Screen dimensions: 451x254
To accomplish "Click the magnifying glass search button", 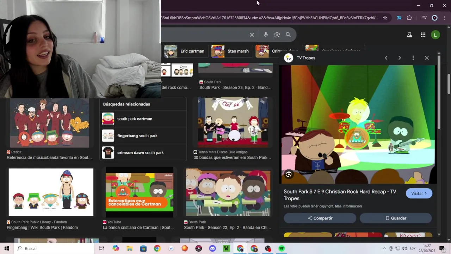I will [288, 35].
